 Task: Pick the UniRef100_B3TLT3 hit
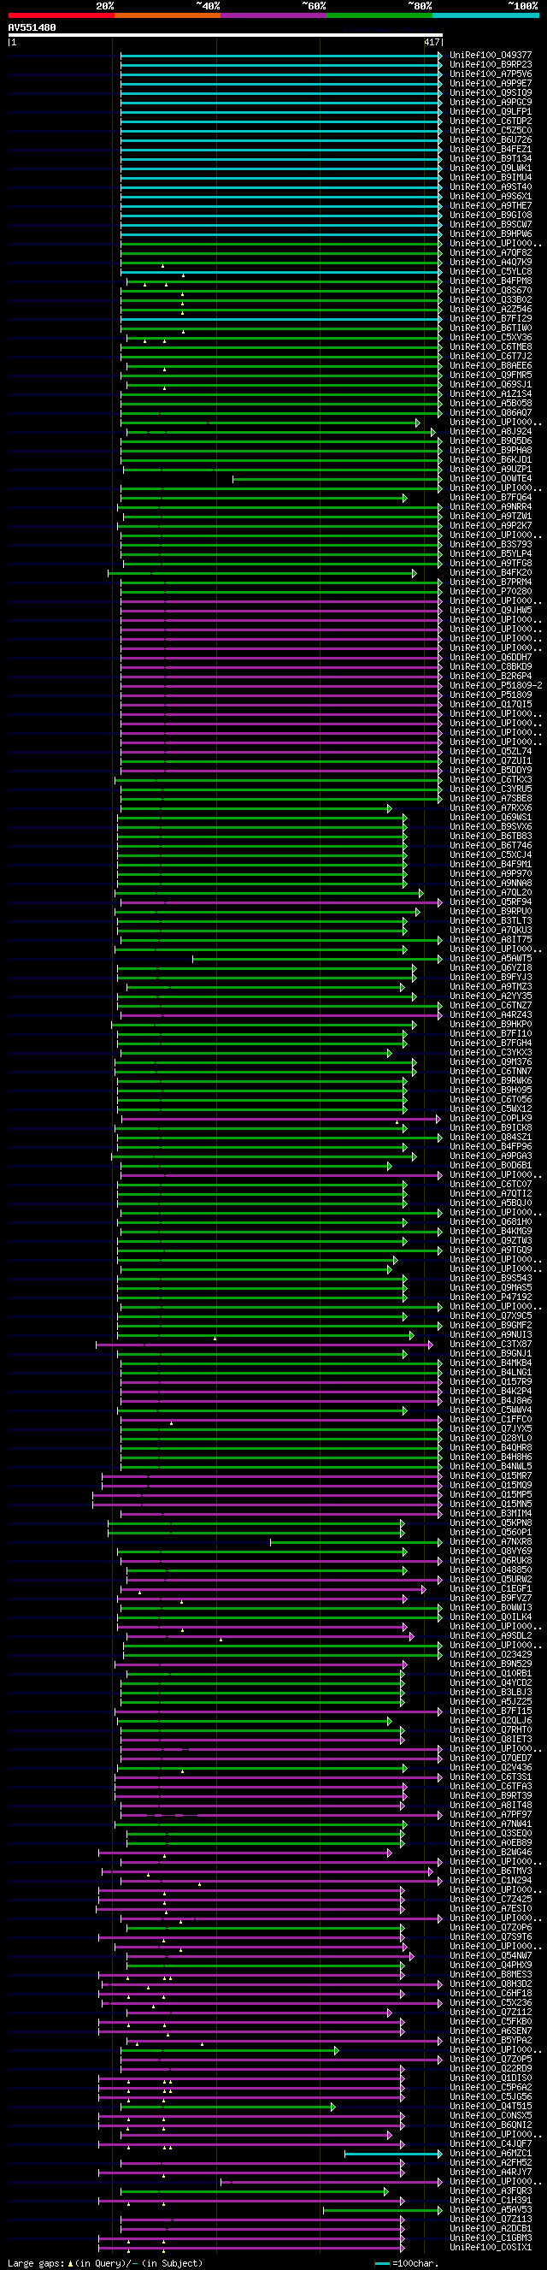point(491,920)
